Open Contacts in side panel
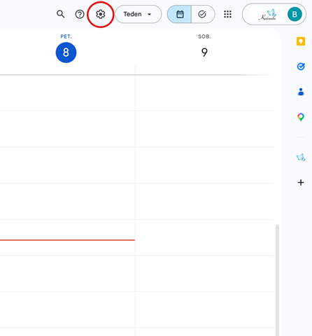 tap(301, 92)
